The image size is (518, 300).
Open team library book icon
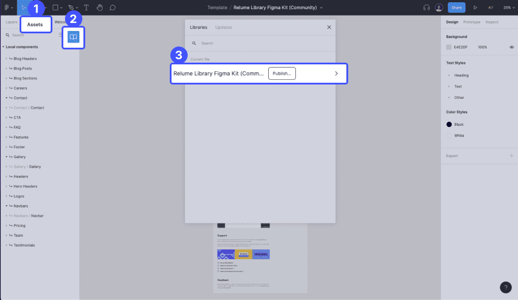(x=73, y=37)
